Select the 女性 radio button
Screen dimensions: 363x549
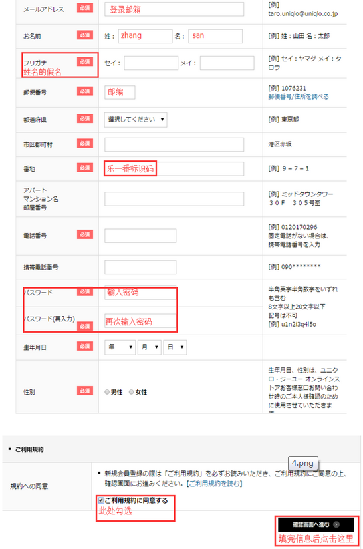[x=132, y=392]
